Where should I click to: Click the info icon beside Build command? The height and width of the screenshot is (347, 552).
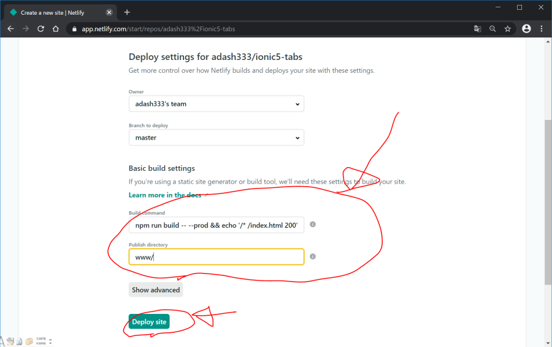point(312,225)
